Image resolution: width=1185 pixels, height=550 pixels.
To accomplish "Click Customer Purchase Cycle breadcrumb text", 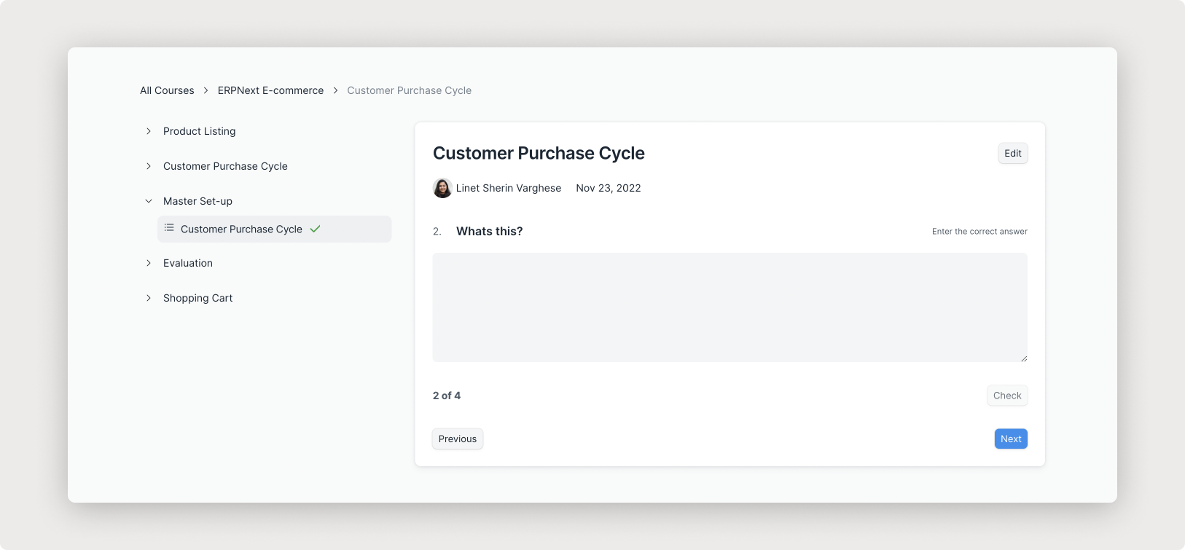I will (409, 90).
